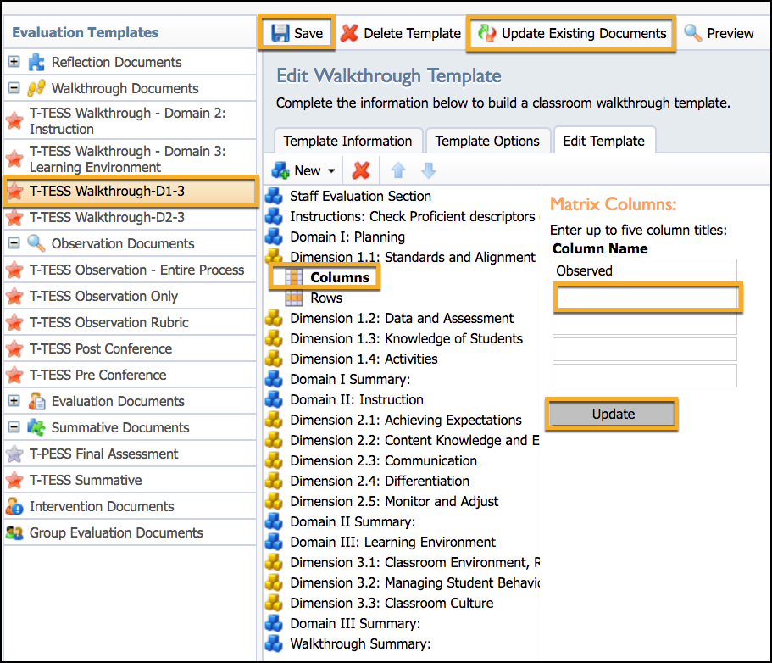The height and width of the screenshot is (663, 772).
Task: Switch to the Template Information tab
Action: click(x=347, y=141)
